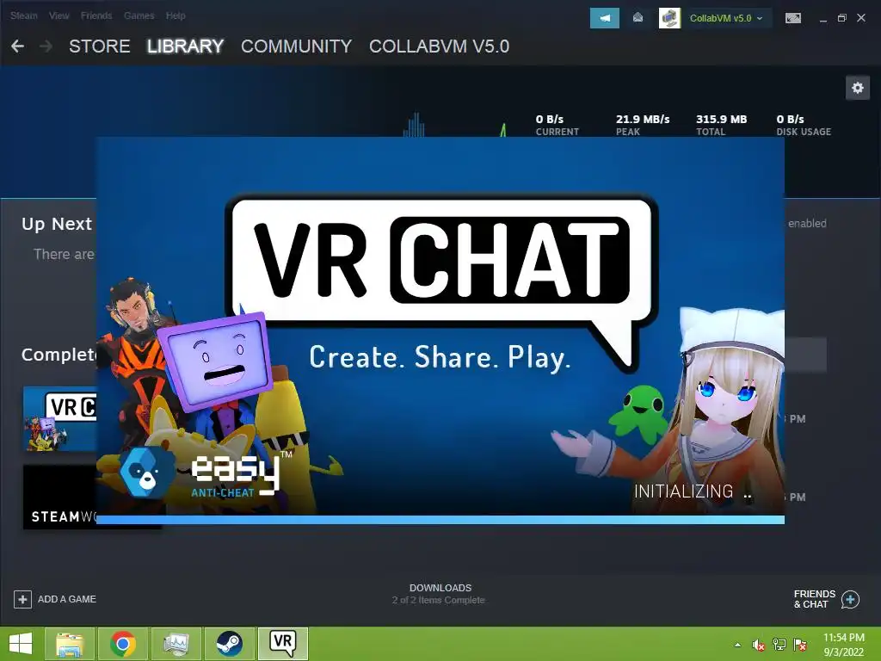Open DOWNLOADS status at bottom
The width and height of the screenshot is (881, 661).
click(440, 594)
